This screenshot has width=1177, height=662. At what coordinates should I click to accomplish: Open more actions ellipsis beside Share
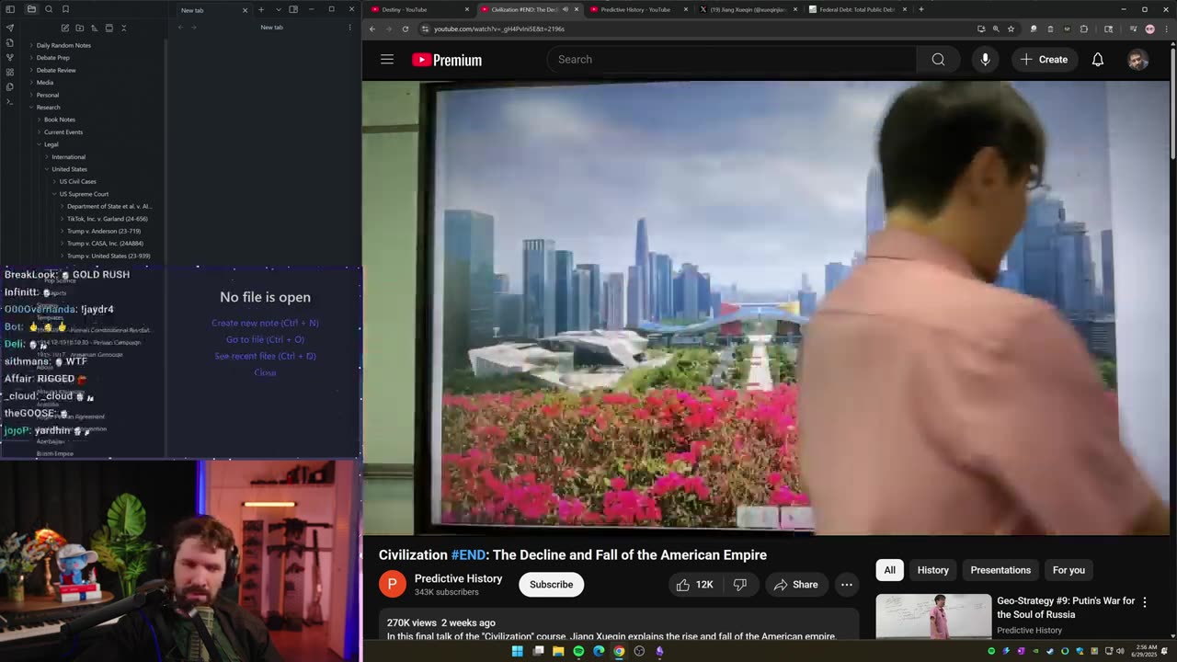tap(847, 585)
